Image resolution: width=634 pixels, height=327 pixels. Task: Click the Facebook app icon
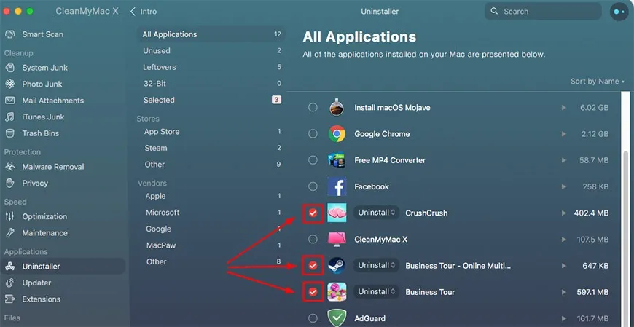[337, 186]
